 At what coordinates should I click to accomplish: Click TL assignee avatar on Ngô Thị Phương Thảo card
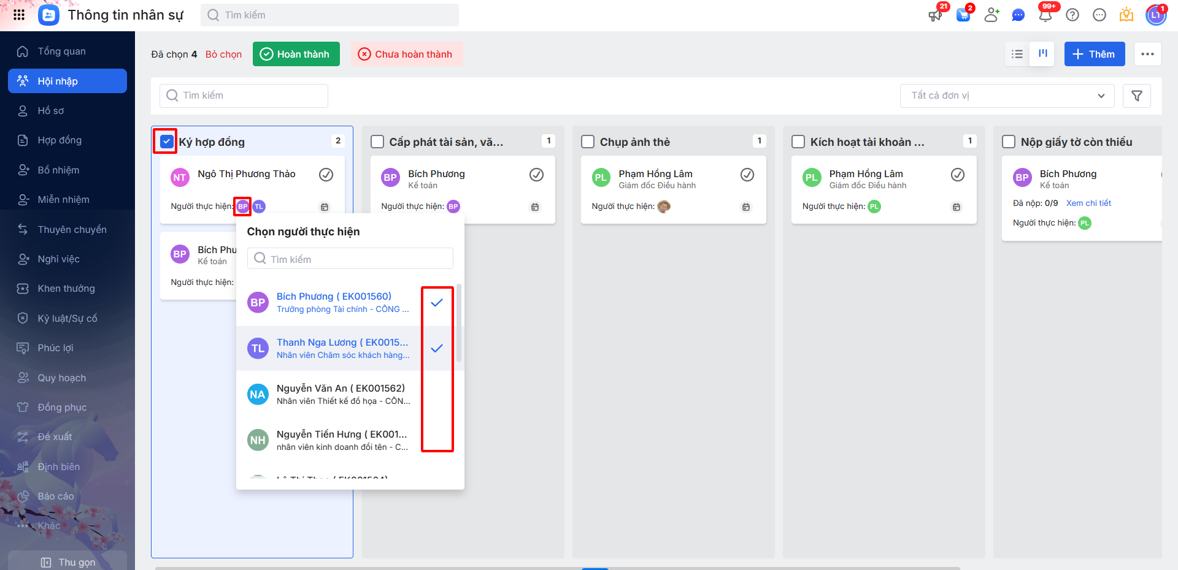(259, 207)
